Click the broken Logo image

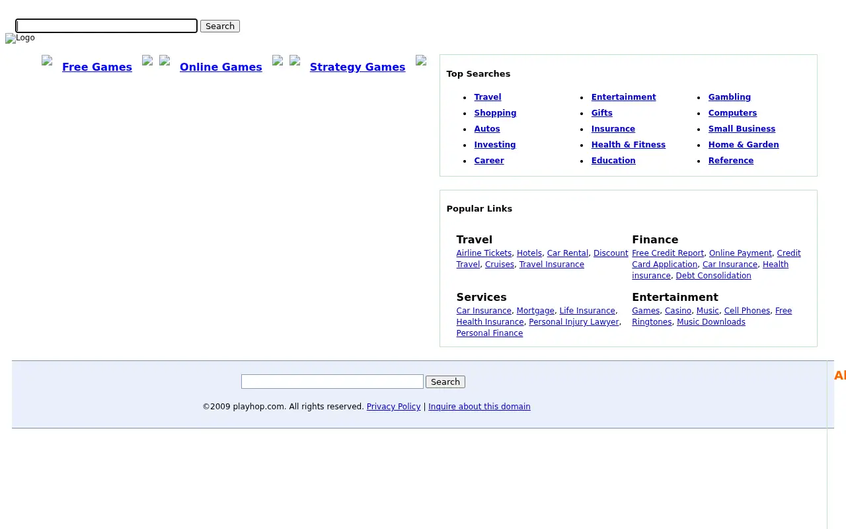[x=20, y=38]
